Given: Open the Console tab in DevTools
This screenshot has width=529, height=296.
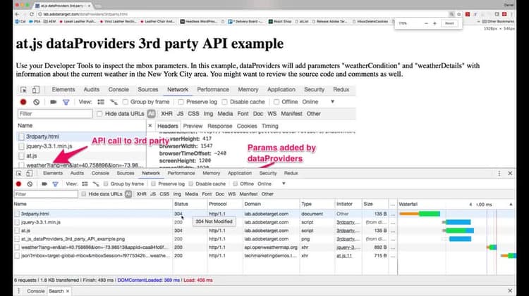Looking at the screenshot, I should pos(100,173).
